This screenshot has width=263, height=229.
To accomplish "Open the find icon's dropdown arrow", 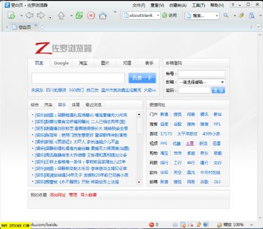I will 260,16.
